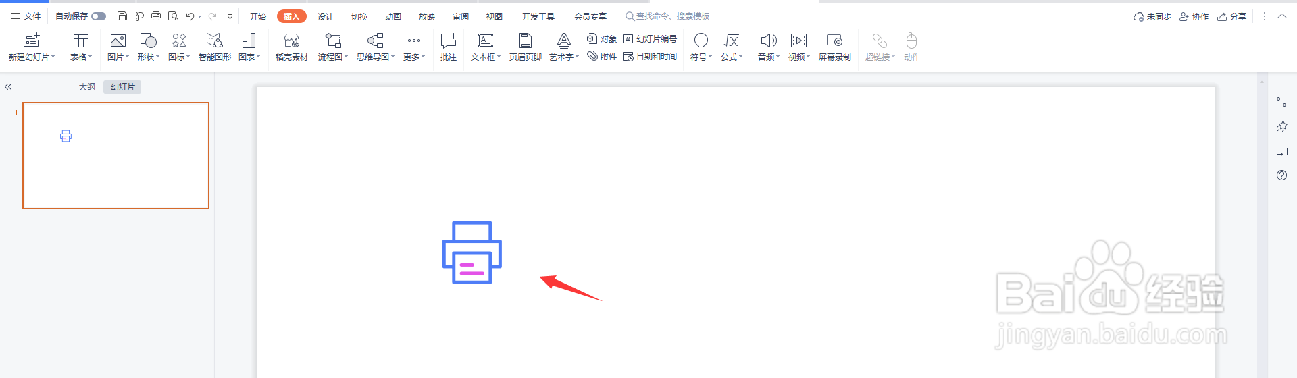Insert 日期和时间 date and time
The image size is (1297, 378).
[x=650, y=57]
